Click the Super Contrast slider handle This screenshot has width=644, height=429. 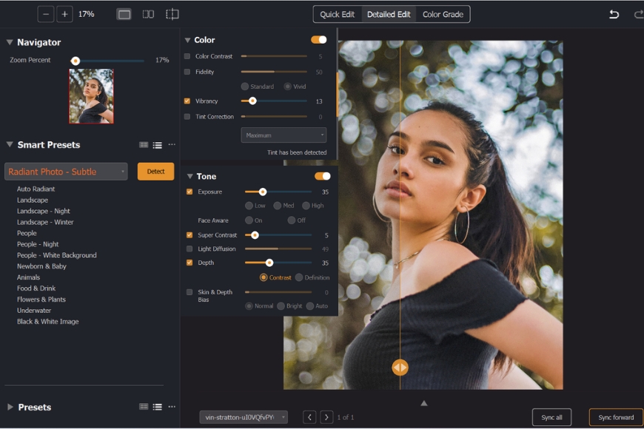255,235
